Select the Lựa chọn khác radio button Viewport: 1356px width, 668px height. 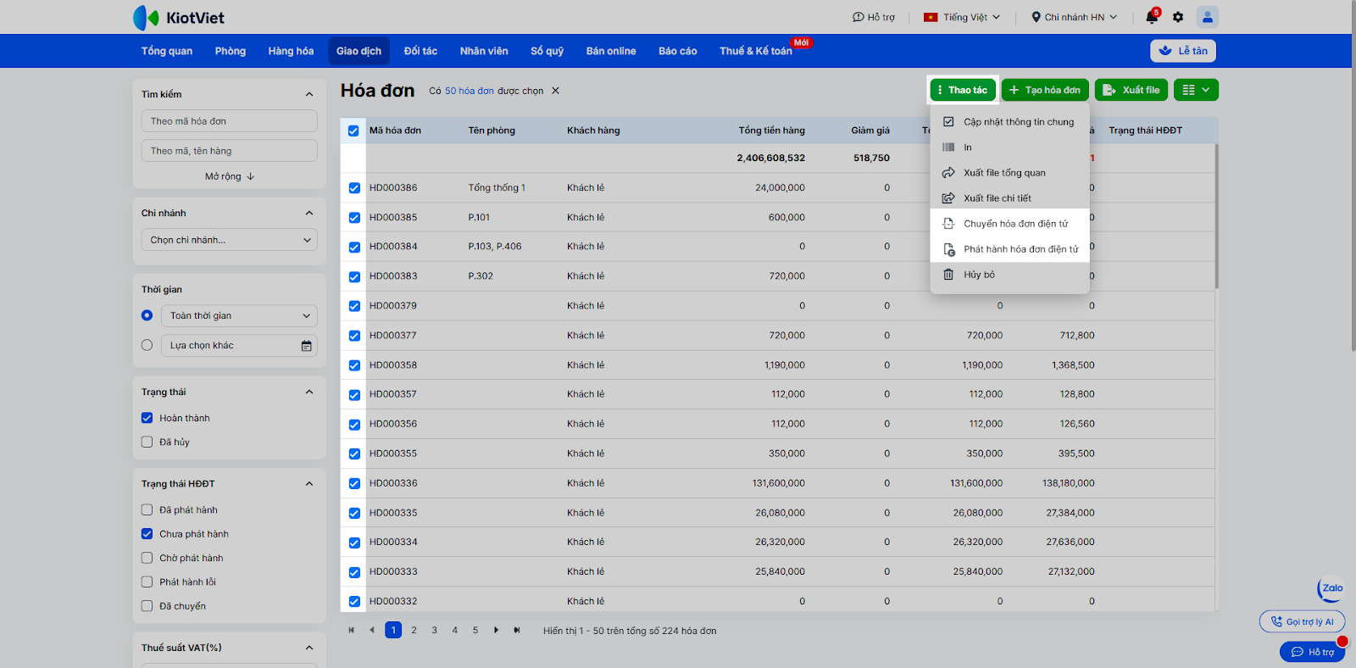[x=147, y=345]
